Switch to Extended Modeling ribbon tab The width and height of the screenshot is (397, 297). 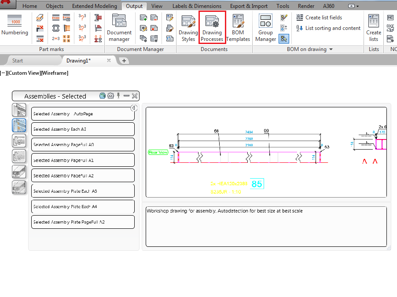click(95, 6)
